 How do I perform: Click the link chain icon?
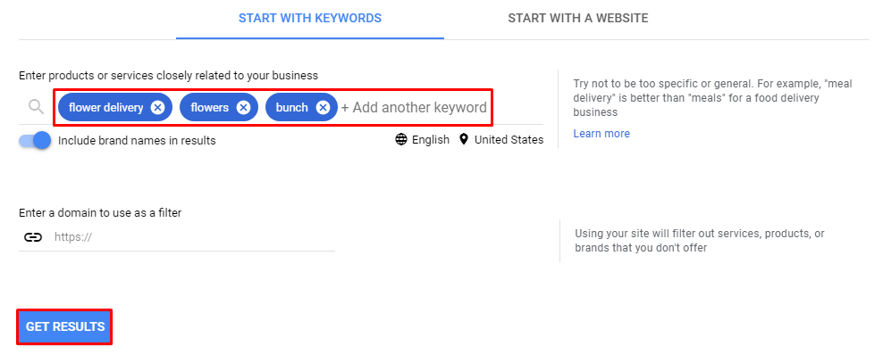point(33,237)
